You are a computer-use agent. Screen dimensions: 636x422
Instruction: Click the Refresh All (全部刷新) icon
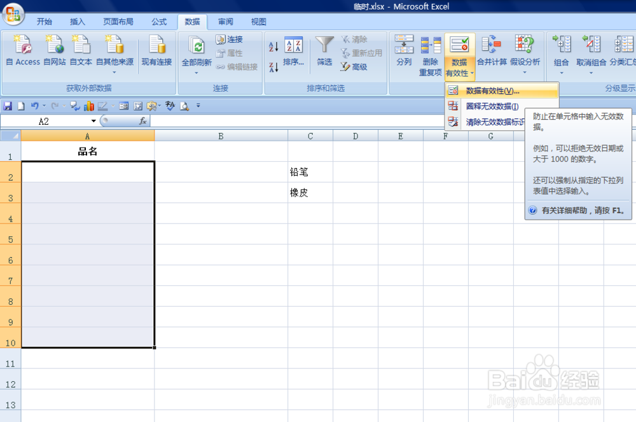[197, 45]
